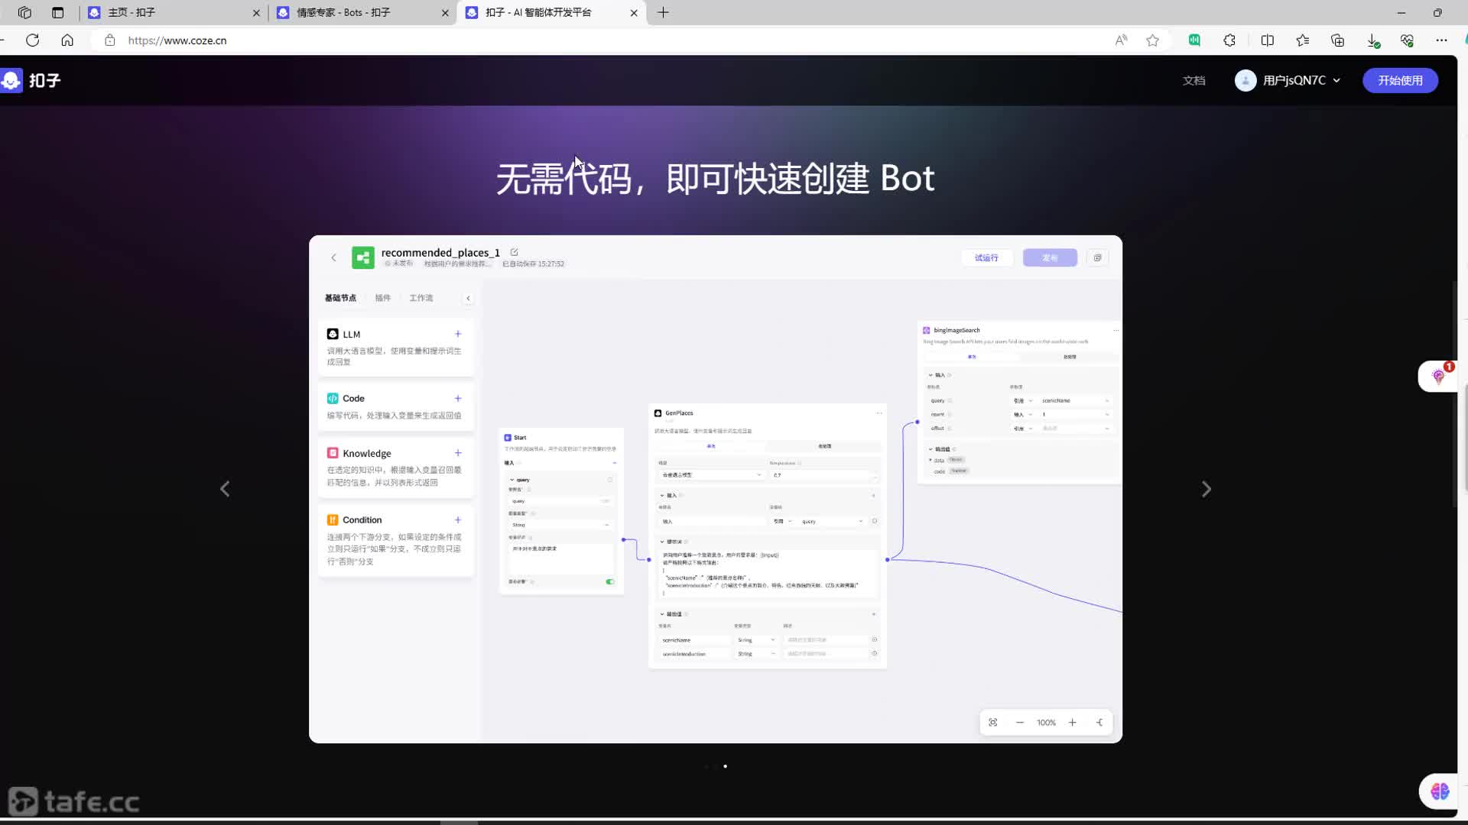1468x825 pixels.
Task: Click the green extension icon in toolbar
Action: tap(1194, 40)
